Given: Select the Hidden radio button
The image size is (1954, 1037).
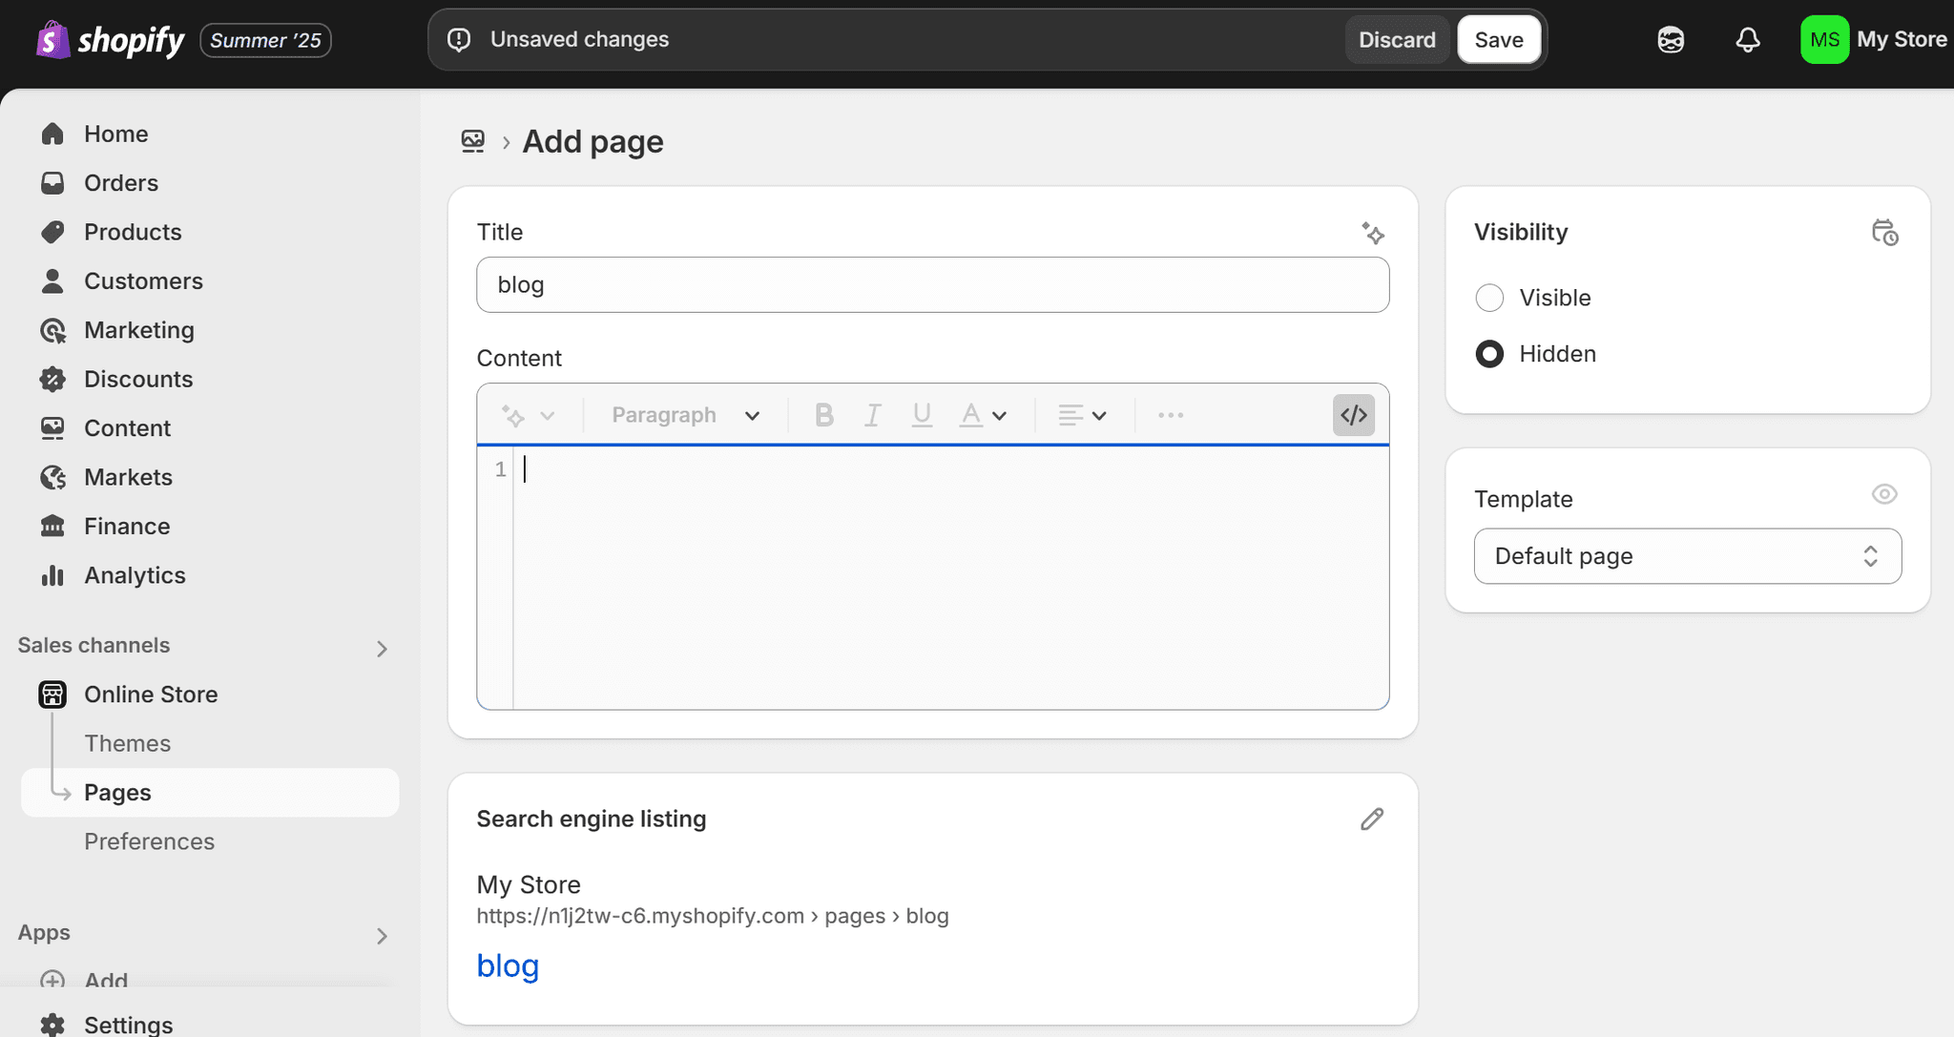Looking at the screenshot, I should pos(1489,354).
